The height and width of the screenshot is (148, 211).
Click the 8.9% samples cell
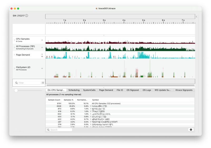[73, 109]
